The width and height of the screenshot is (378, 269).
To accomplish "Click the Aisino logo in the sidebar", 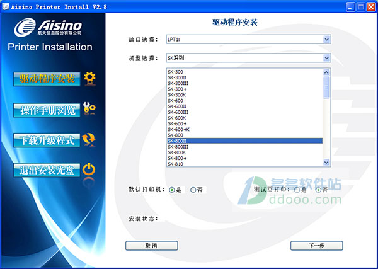I will 48,27.
